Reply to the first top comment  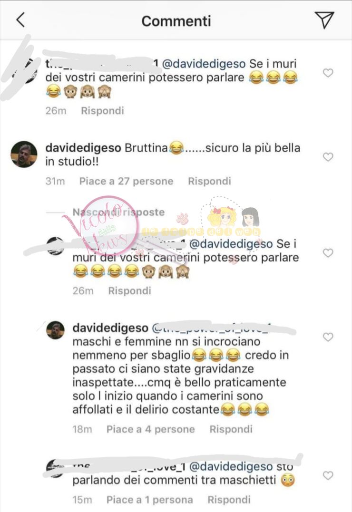(102, 111)
